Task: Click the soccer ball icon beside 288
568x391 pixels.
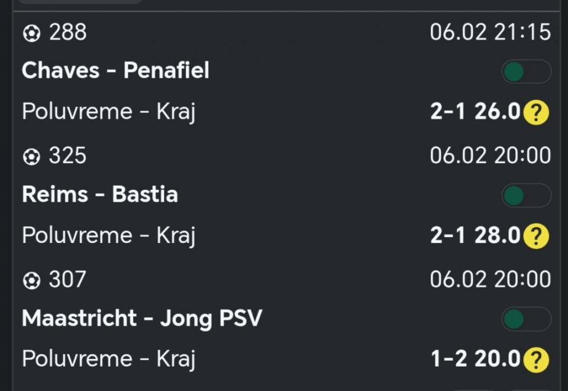Action: pos(31,33)
